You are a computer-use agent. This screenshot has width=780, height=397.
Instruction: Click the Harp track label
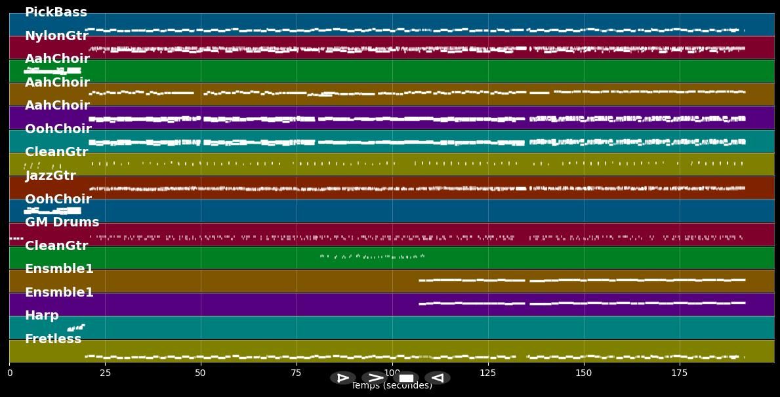coord(42,316)
